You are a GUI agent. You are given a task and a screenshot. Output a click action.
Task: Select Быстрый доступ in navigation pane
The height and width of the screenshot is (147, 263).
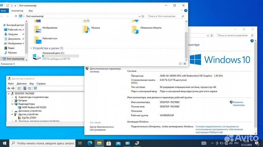point(14,25)
